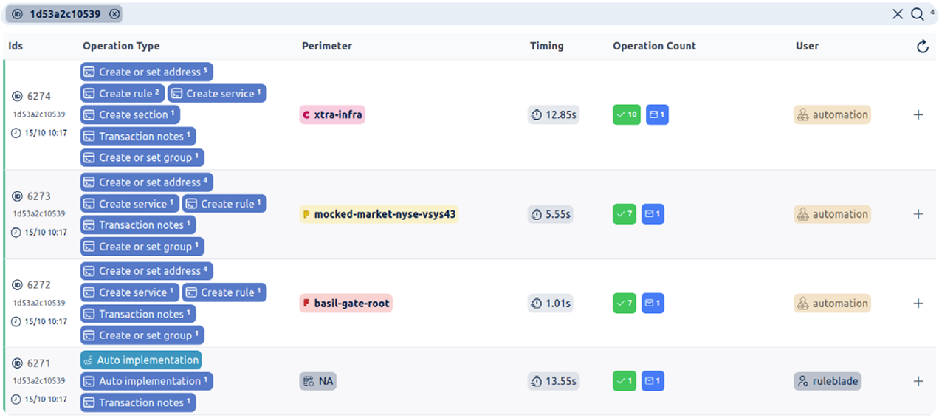Click blue mail count badge in row 6273
This screenshot has width=939, height=418.
(x=653, y=214)
